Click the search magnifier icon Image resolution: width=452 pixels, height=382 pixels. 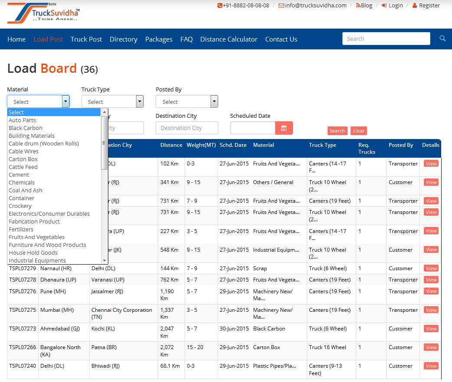coord(442,39)
